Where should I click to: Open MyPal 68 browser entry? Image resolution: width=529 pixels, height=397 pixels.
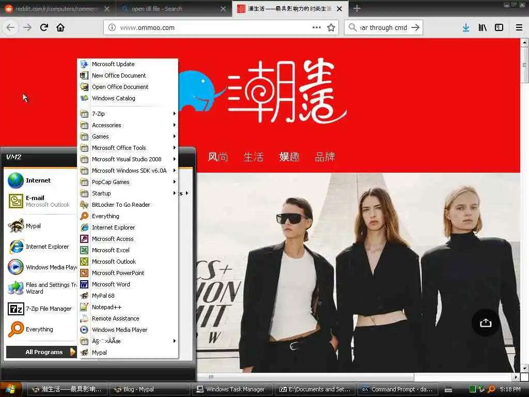(x=128, y=296)
